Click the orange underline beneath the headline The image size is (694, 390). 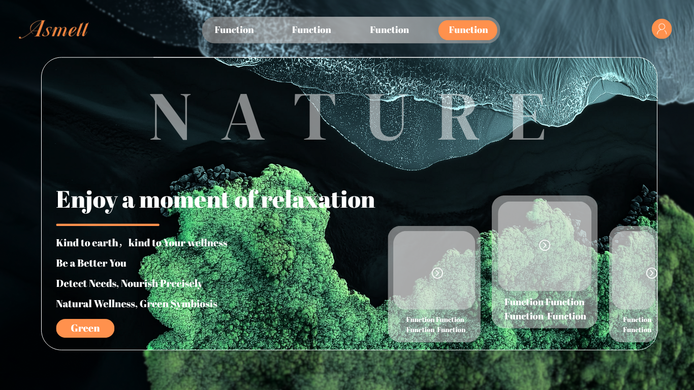108,224
